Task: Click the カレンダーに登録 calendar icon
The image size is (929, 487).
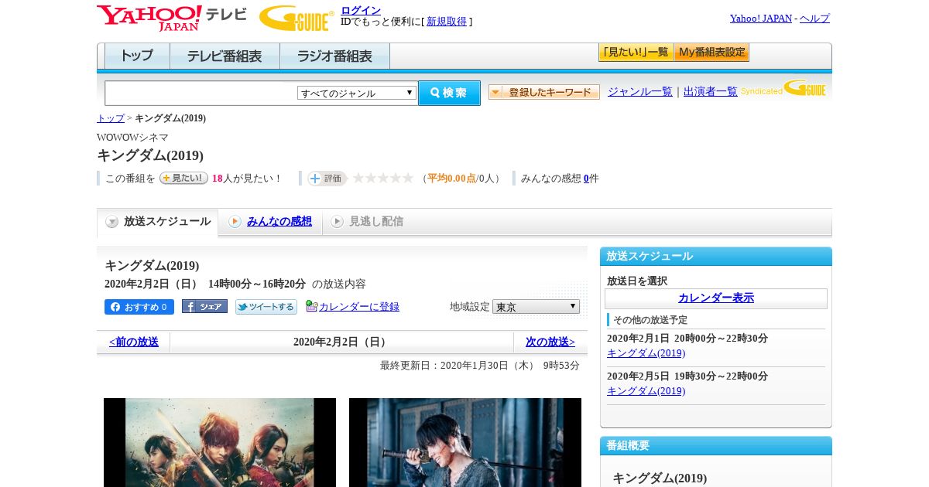Action: point(311,306)
